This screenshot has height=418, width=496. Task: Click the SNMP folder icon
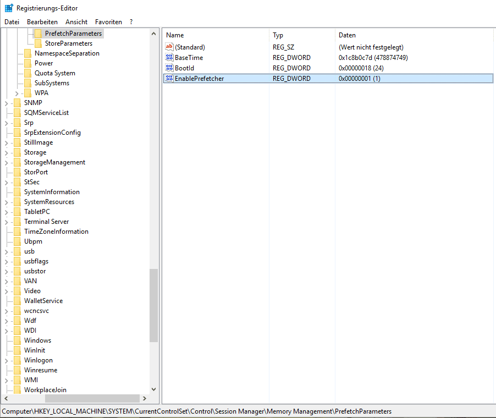(x=18, y=103)
